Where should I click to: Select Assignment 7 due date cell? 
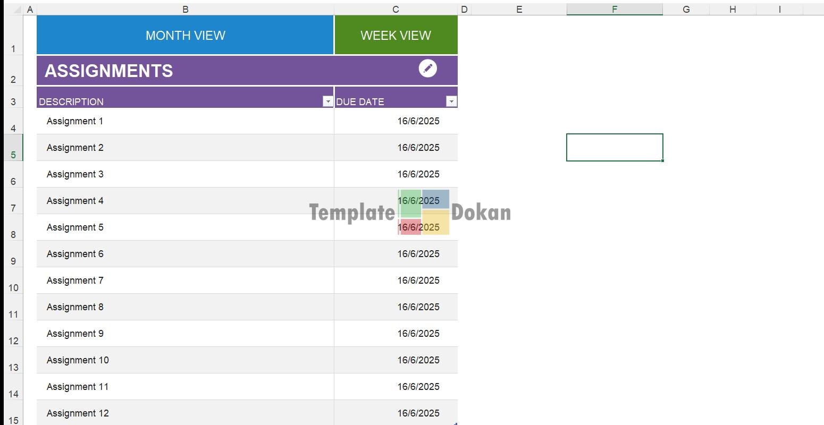pos(396,280)
